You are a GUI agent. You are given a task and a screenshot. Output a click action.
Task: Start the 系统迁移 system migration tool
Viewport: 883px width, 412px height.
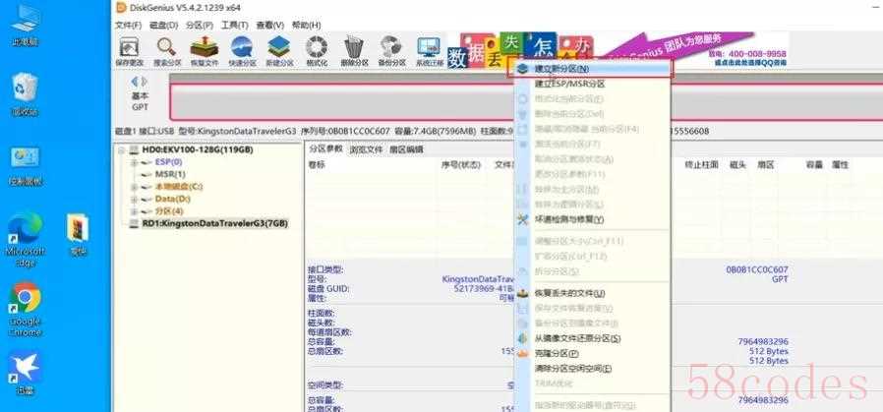tap(430, 51)
